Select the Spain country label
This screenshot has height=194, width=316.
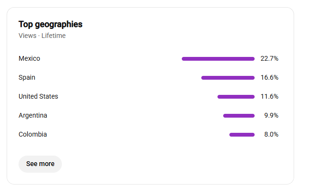point(27,77)
